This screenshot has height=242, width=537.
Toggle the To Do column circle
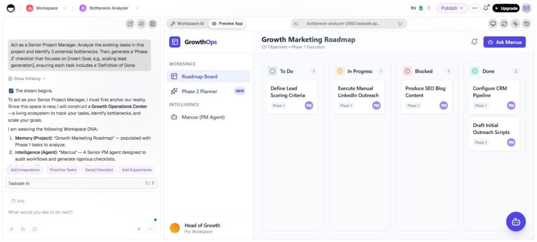[x=272, y=71]
